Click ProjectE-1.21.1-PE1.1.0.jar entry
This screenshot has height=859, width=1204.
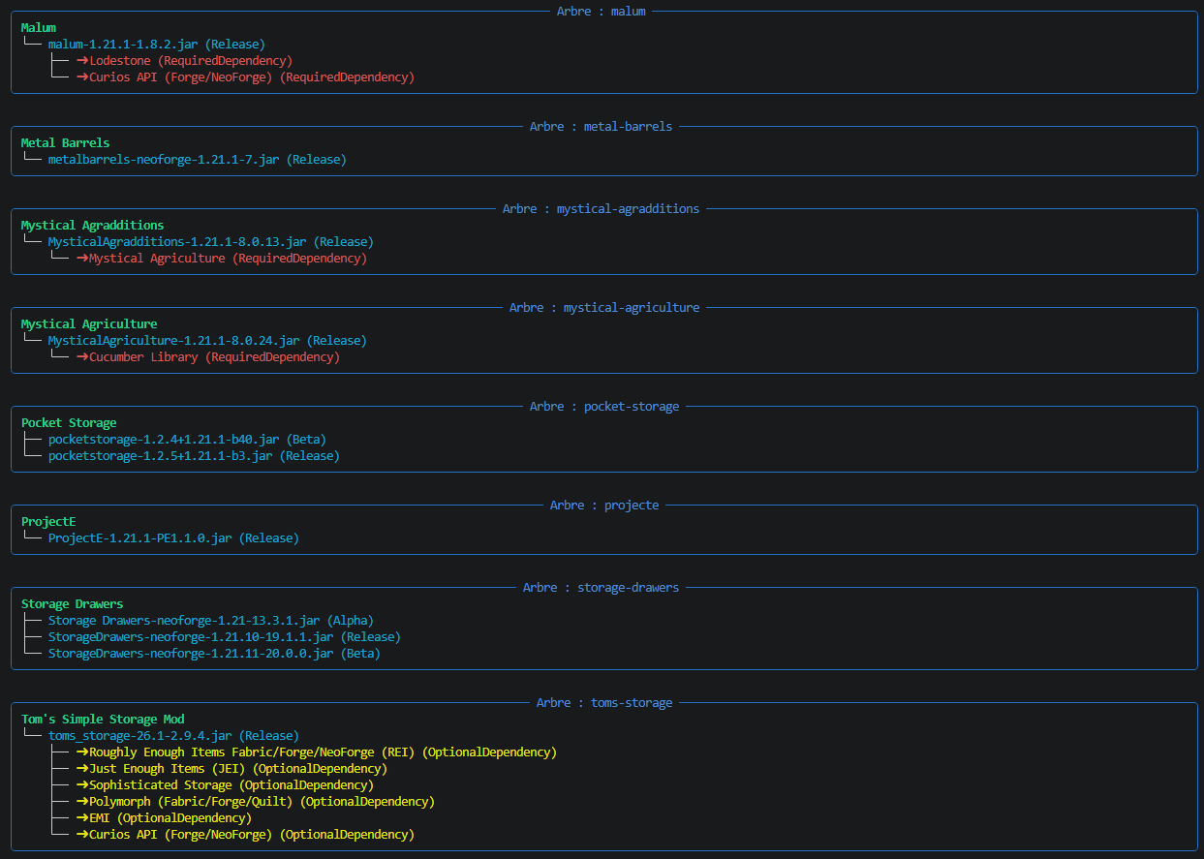(174, 538)
